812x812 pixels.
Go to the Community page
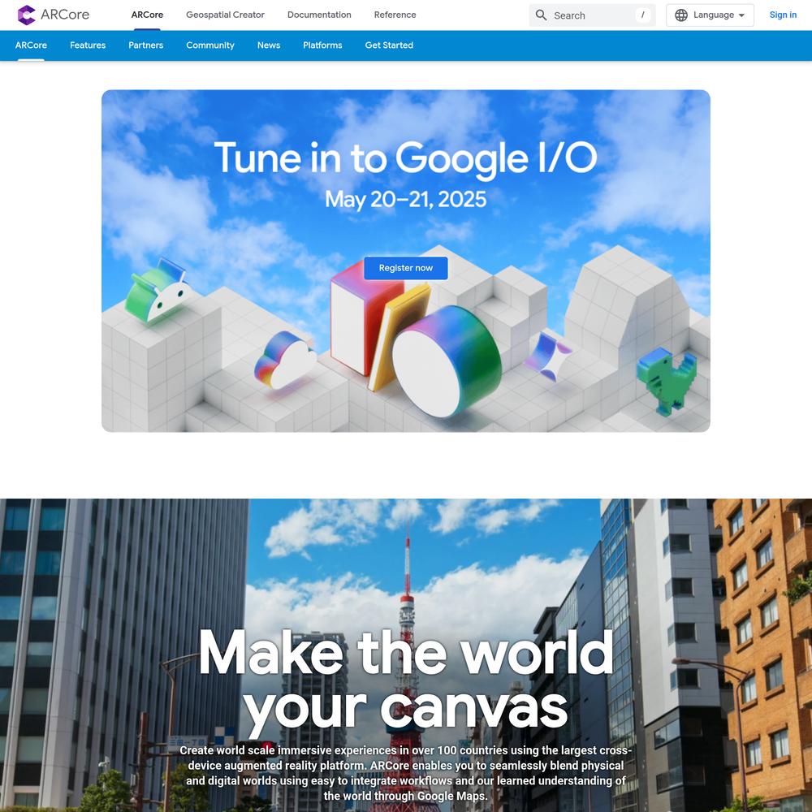(x=209, y=45)
